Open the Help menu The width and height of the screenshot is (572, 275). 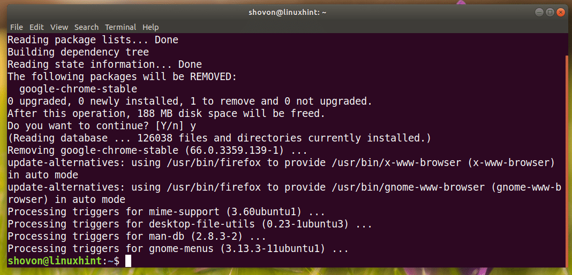click(x=150, y=27)
